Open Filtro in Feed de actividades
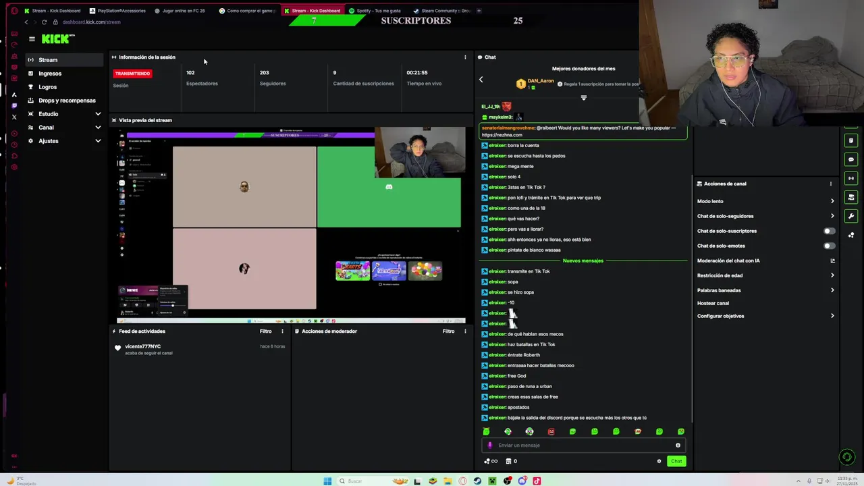 point(266,331)
